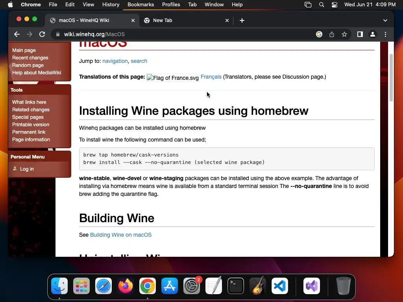The width and height of the screenshot is (403, 302).
Task: Open the App Store from Dock
Action: pos(170,286)
